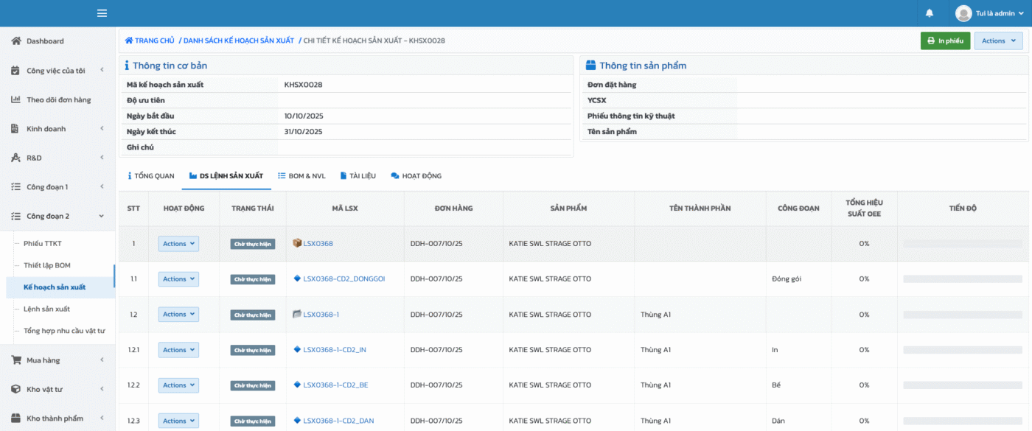Open Actions dropdown for row 1.1
This screenshot has width=1032, height=431.
pyautogui.click(x=178, y=279)
